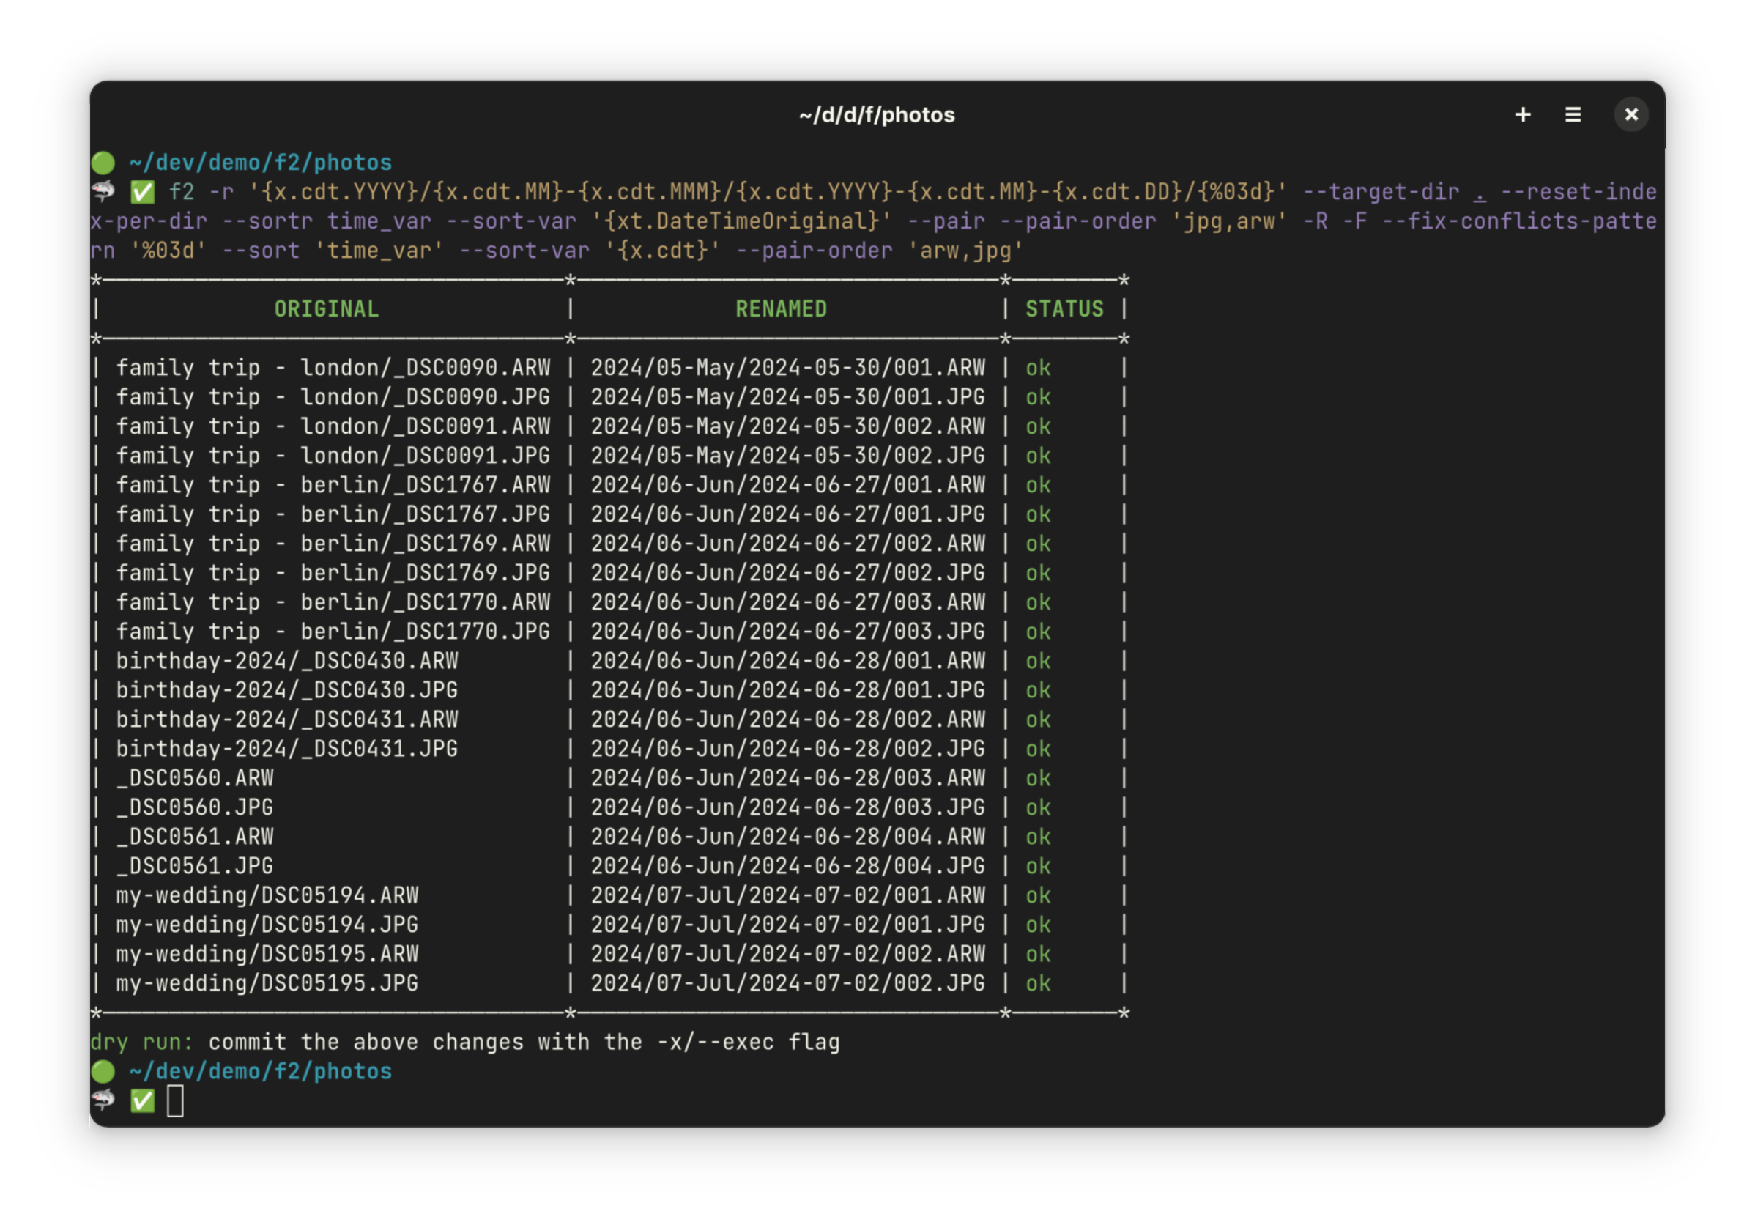Click the birthday-2024/_DSC0431.JPG row

tap(286, 749)
